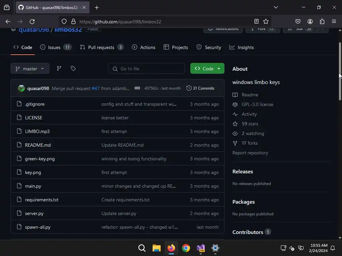Open Visual Studio Preview taskbar icon
Screen dimensions: 342x256
pos(201,248)
